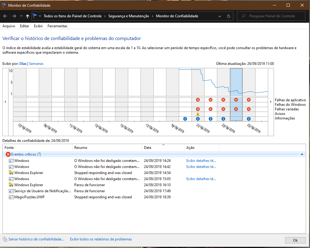Click the yellow warning triangle icon in chart
310x248 pixels.
[x=198, y=114]
